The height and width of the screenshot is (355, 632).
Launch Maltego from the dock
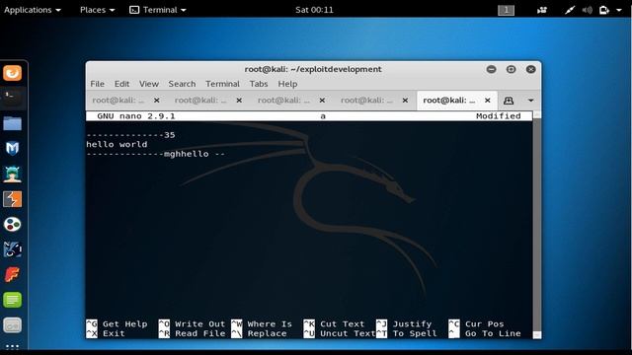13,224
